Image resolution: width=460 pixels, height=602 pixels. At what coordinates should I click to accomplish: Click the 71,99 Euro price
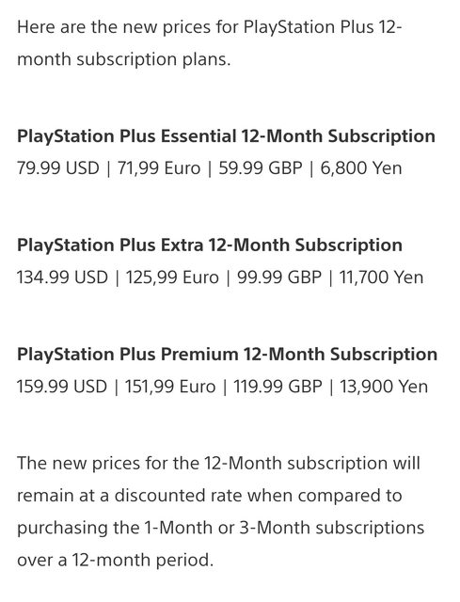click(159, 168)
